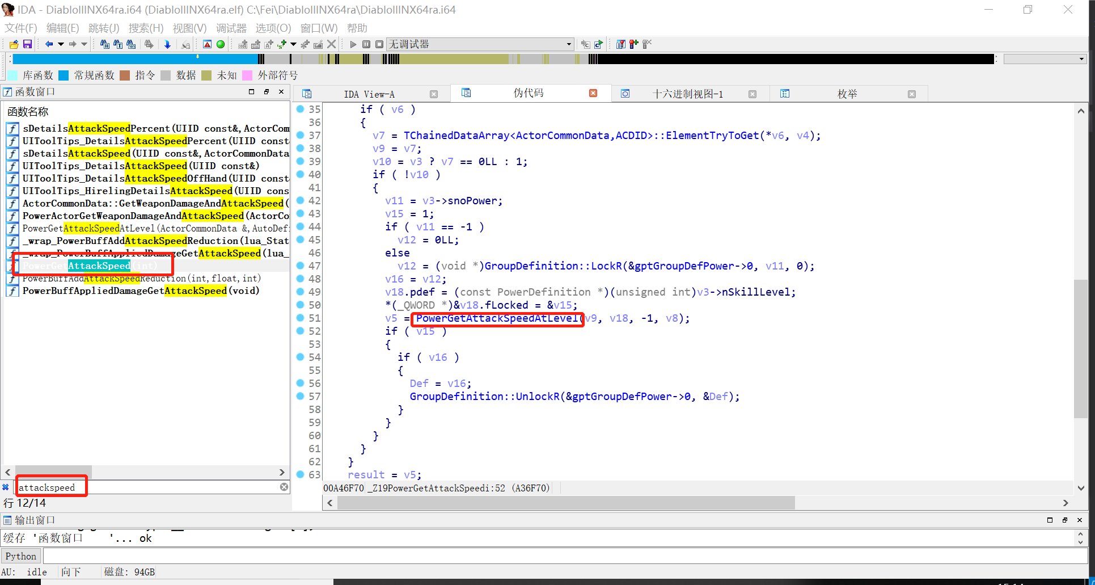This screenshot has height=585, width=1095.
Task: Open the 编辑(E) menu
Action: point(62,28)
